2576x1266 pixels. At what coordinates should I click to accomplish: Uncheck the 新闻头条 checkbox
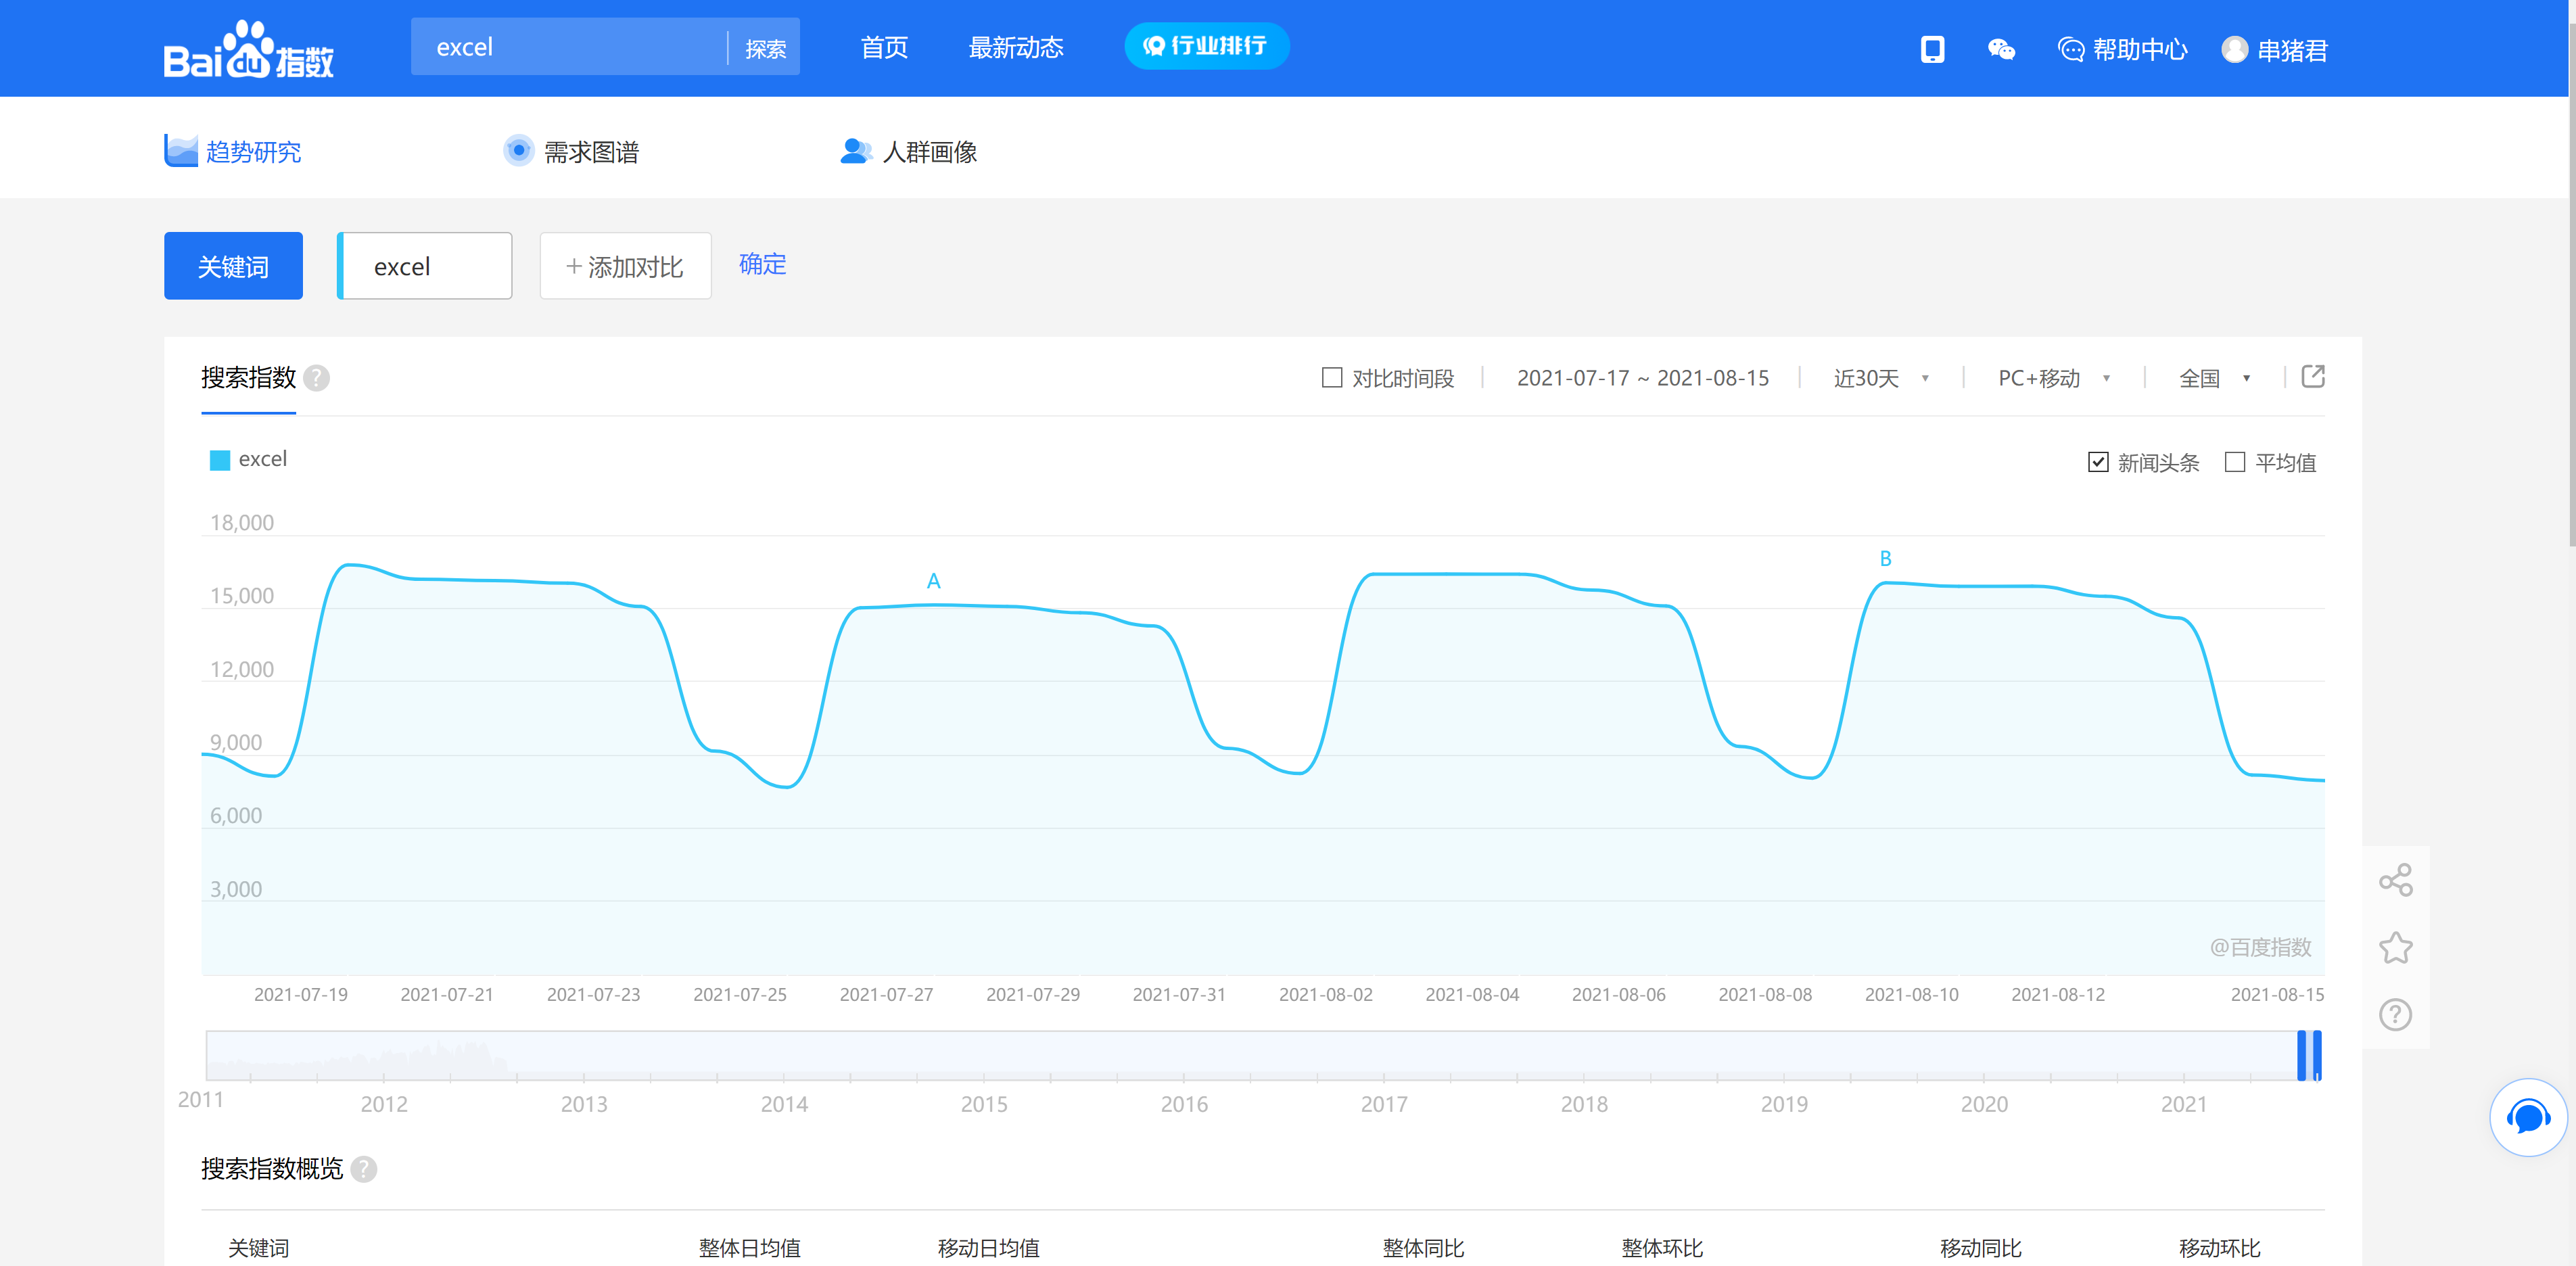[2098, 462]
